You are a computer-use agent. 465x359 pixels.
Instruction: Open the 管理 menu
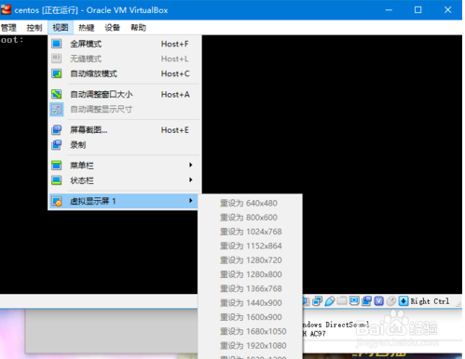(8, 28)
